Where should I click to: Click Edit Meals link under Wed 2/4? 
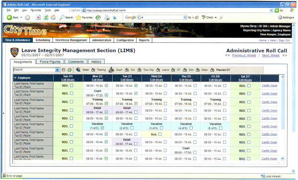coord(156,80)
